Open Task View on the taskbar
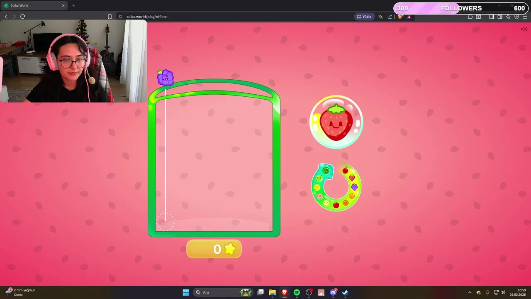The height and width of the screenshot is (299, 531). click(x=260, y=292)
